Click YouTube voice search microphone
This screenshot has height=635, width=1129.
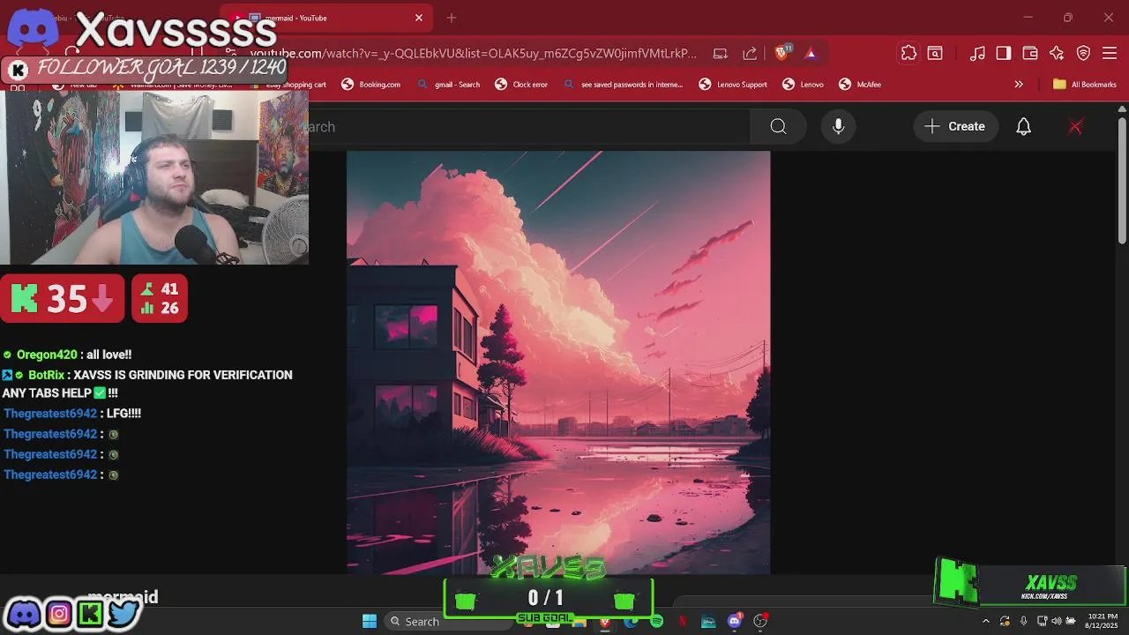(x=839, y=126)
